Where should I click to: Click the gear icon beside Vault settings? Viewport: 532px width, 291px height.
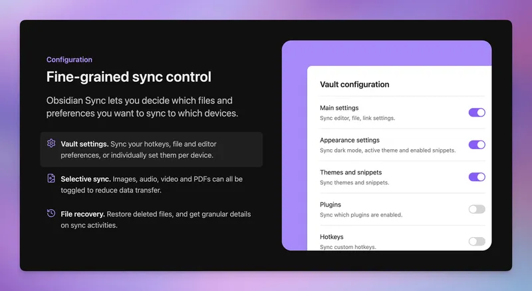(51, 143)
